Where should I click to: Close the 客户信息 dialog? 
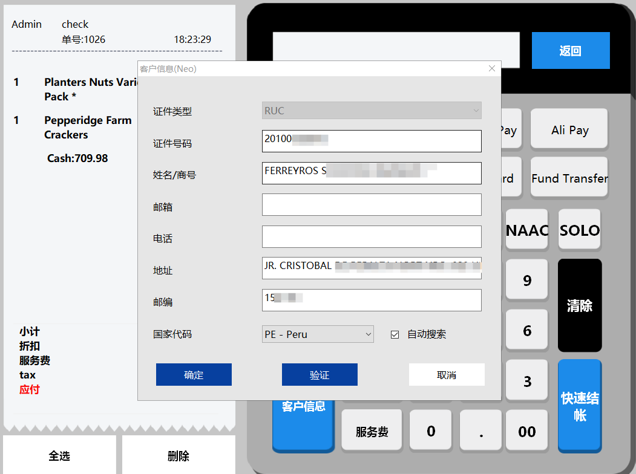pos(492,68)
